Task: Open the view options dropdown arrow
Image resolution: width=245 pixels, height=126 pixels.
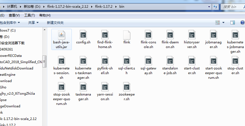Action: [223, 23]
